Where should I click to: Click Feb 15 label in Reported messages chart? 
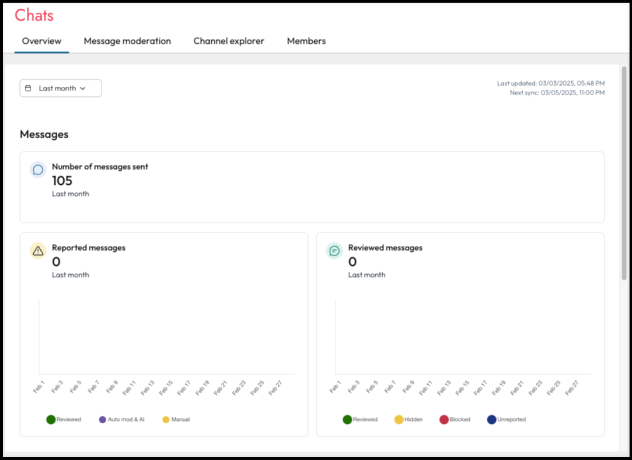pos(166,388)
